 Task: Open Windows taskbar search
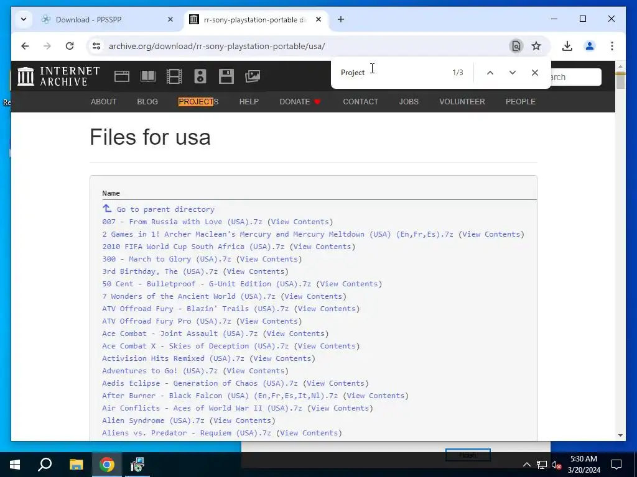click(x=45, y=465)
